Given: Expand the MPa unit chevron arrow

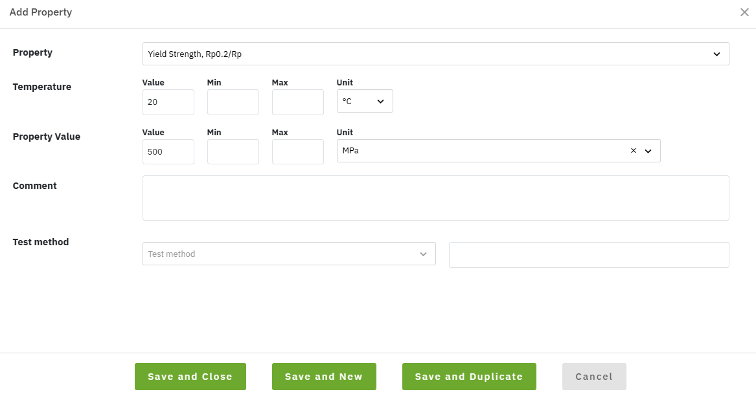Looking at the screenshot, I should (x=648, y=151).
